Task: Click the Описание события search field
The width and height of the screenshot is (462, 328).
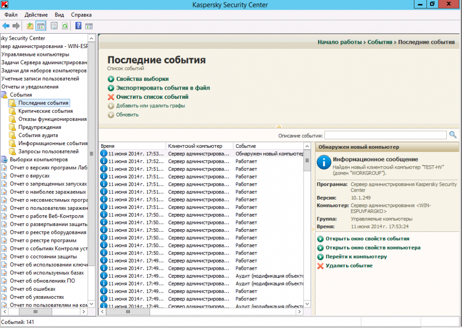Action: (385, 135)
